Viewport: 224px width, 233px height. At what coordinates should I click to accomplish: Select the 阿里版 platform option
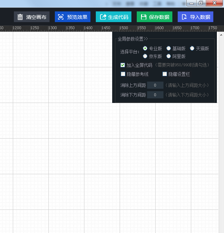pos(168,56)
